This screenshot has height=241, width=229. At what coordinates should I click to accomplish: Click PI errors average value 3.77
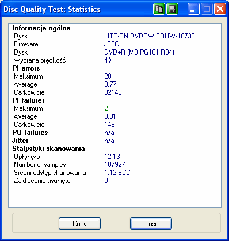click(110, 84)
